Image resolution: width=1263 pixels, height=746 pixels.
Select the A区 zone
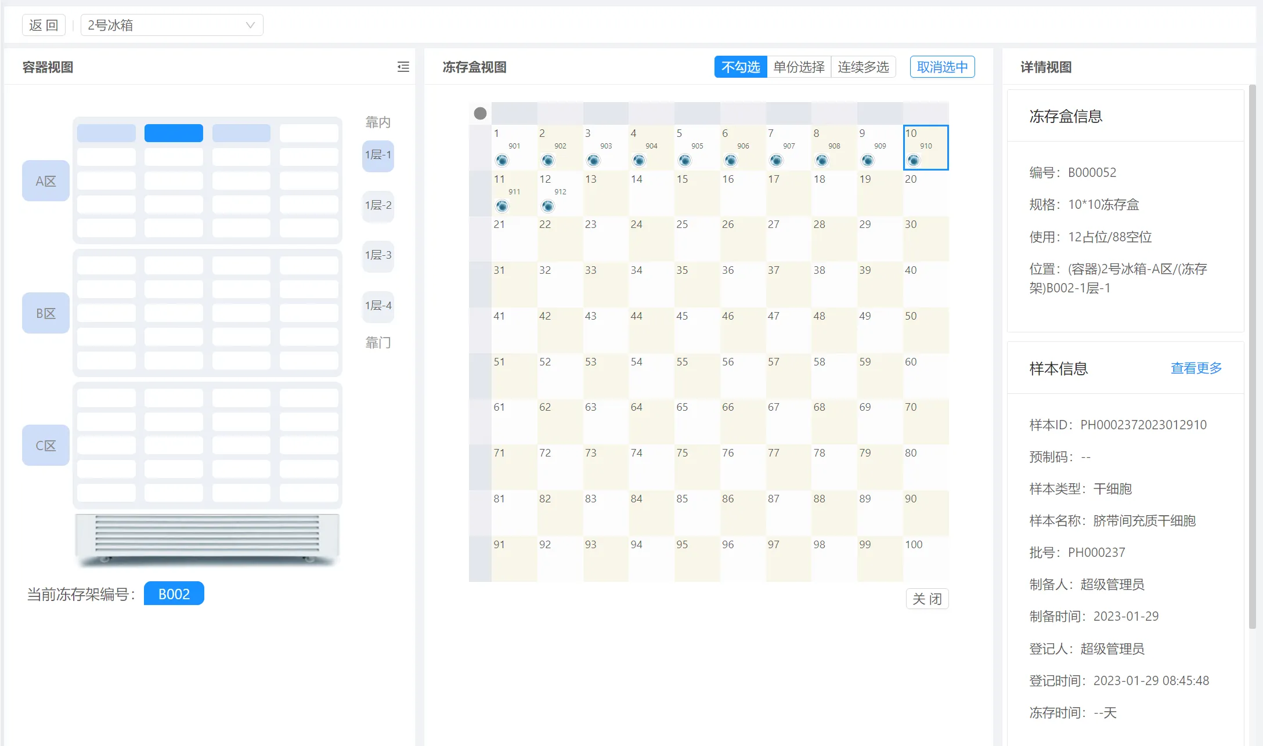coord(46,181)
